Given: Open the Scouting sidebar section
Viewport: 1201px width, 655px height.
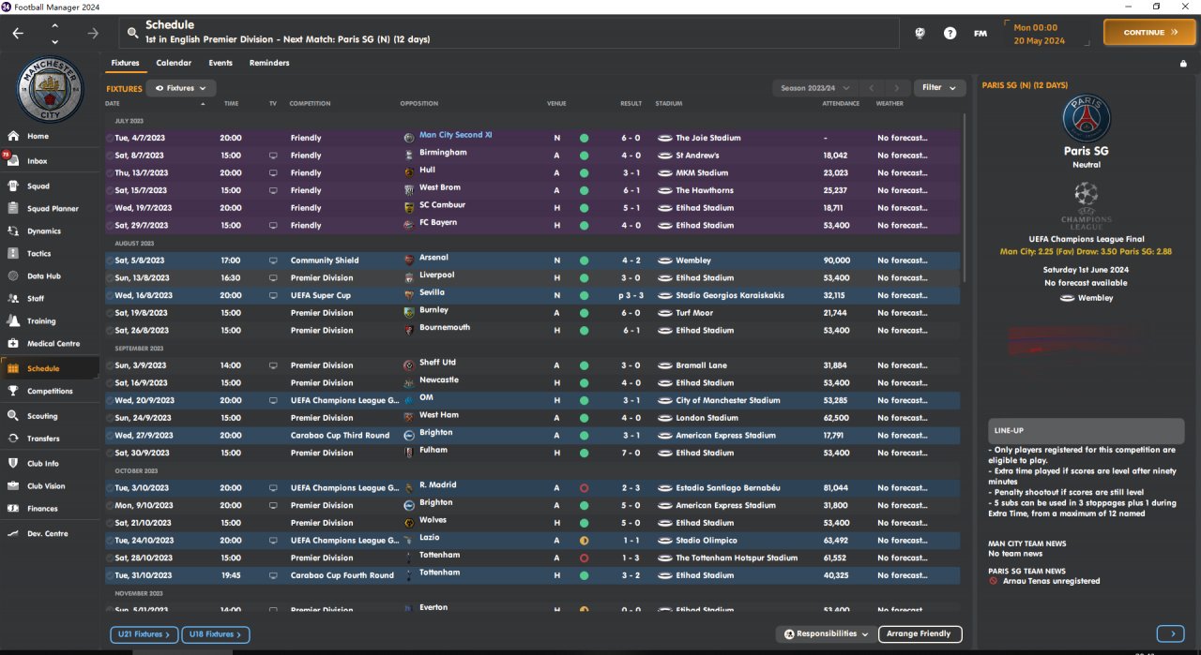Looking at the screenshot, I should click(42, 416).
